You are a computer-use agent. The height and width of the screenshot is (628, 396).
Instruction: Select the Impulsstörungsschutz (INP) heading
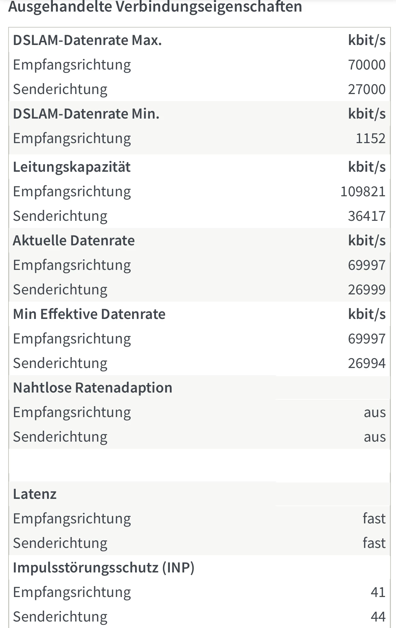[104, 568]
